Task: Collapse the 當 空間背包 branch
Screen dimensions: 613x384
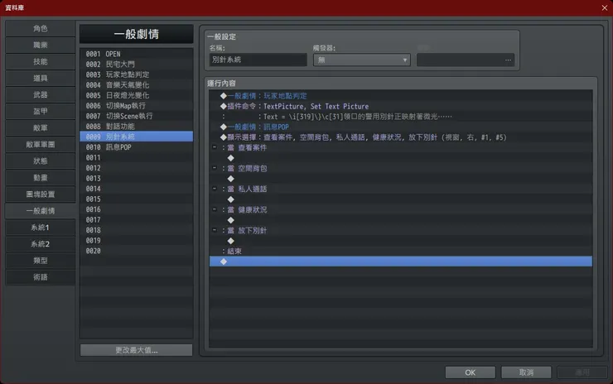Action: [x=215, y=168]
